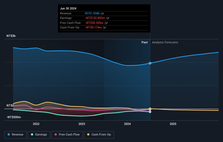This screenshot has height=142, width=223.
Task: Click the teal Earnings legend dot
Action: (x=32, y=134)
